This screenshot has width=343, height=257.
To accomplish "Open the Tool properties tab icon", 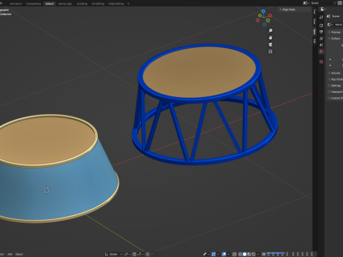I will pos(322,17).
